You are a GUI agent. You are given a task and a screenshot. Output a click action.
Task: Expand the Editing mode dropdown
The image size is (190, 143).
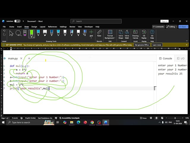172,27
